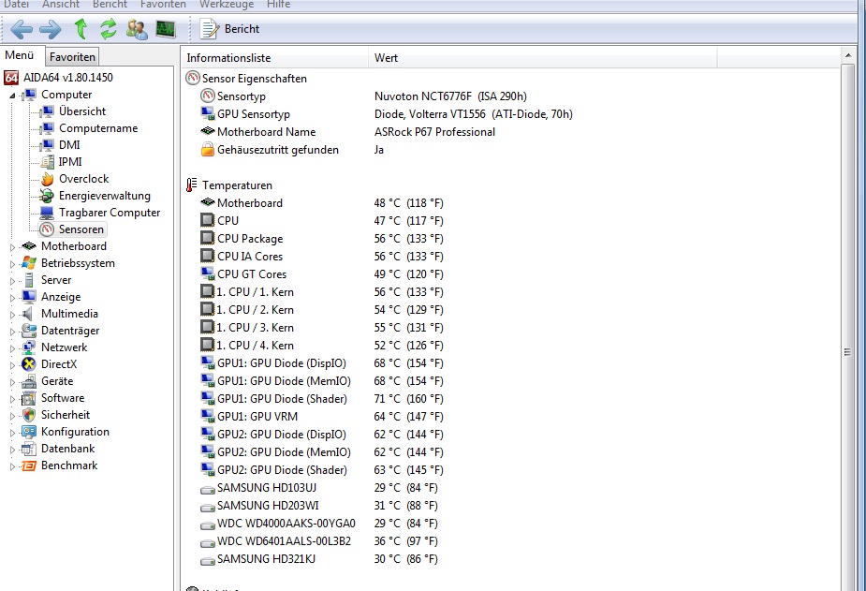This screenshot has width=866, height=591.
Task: Click the Sensoren gauge icon in tree
Action: tap(48, 229)
